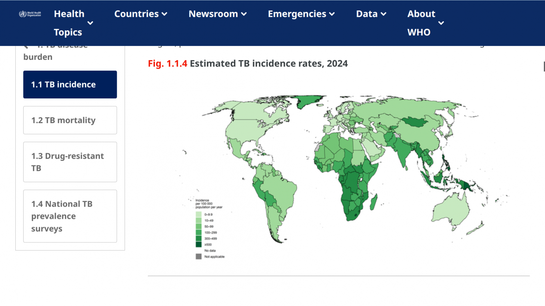The height and width of the screenshot is (306, 545).
Task: Expand the Newsroom dropdown arrow
Action: 244,14
